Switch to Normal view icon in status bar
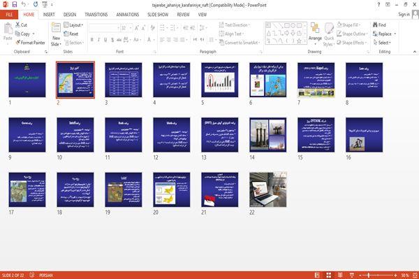Image resolution: width=419 pixels, height=279 pixels. (317, 275)
